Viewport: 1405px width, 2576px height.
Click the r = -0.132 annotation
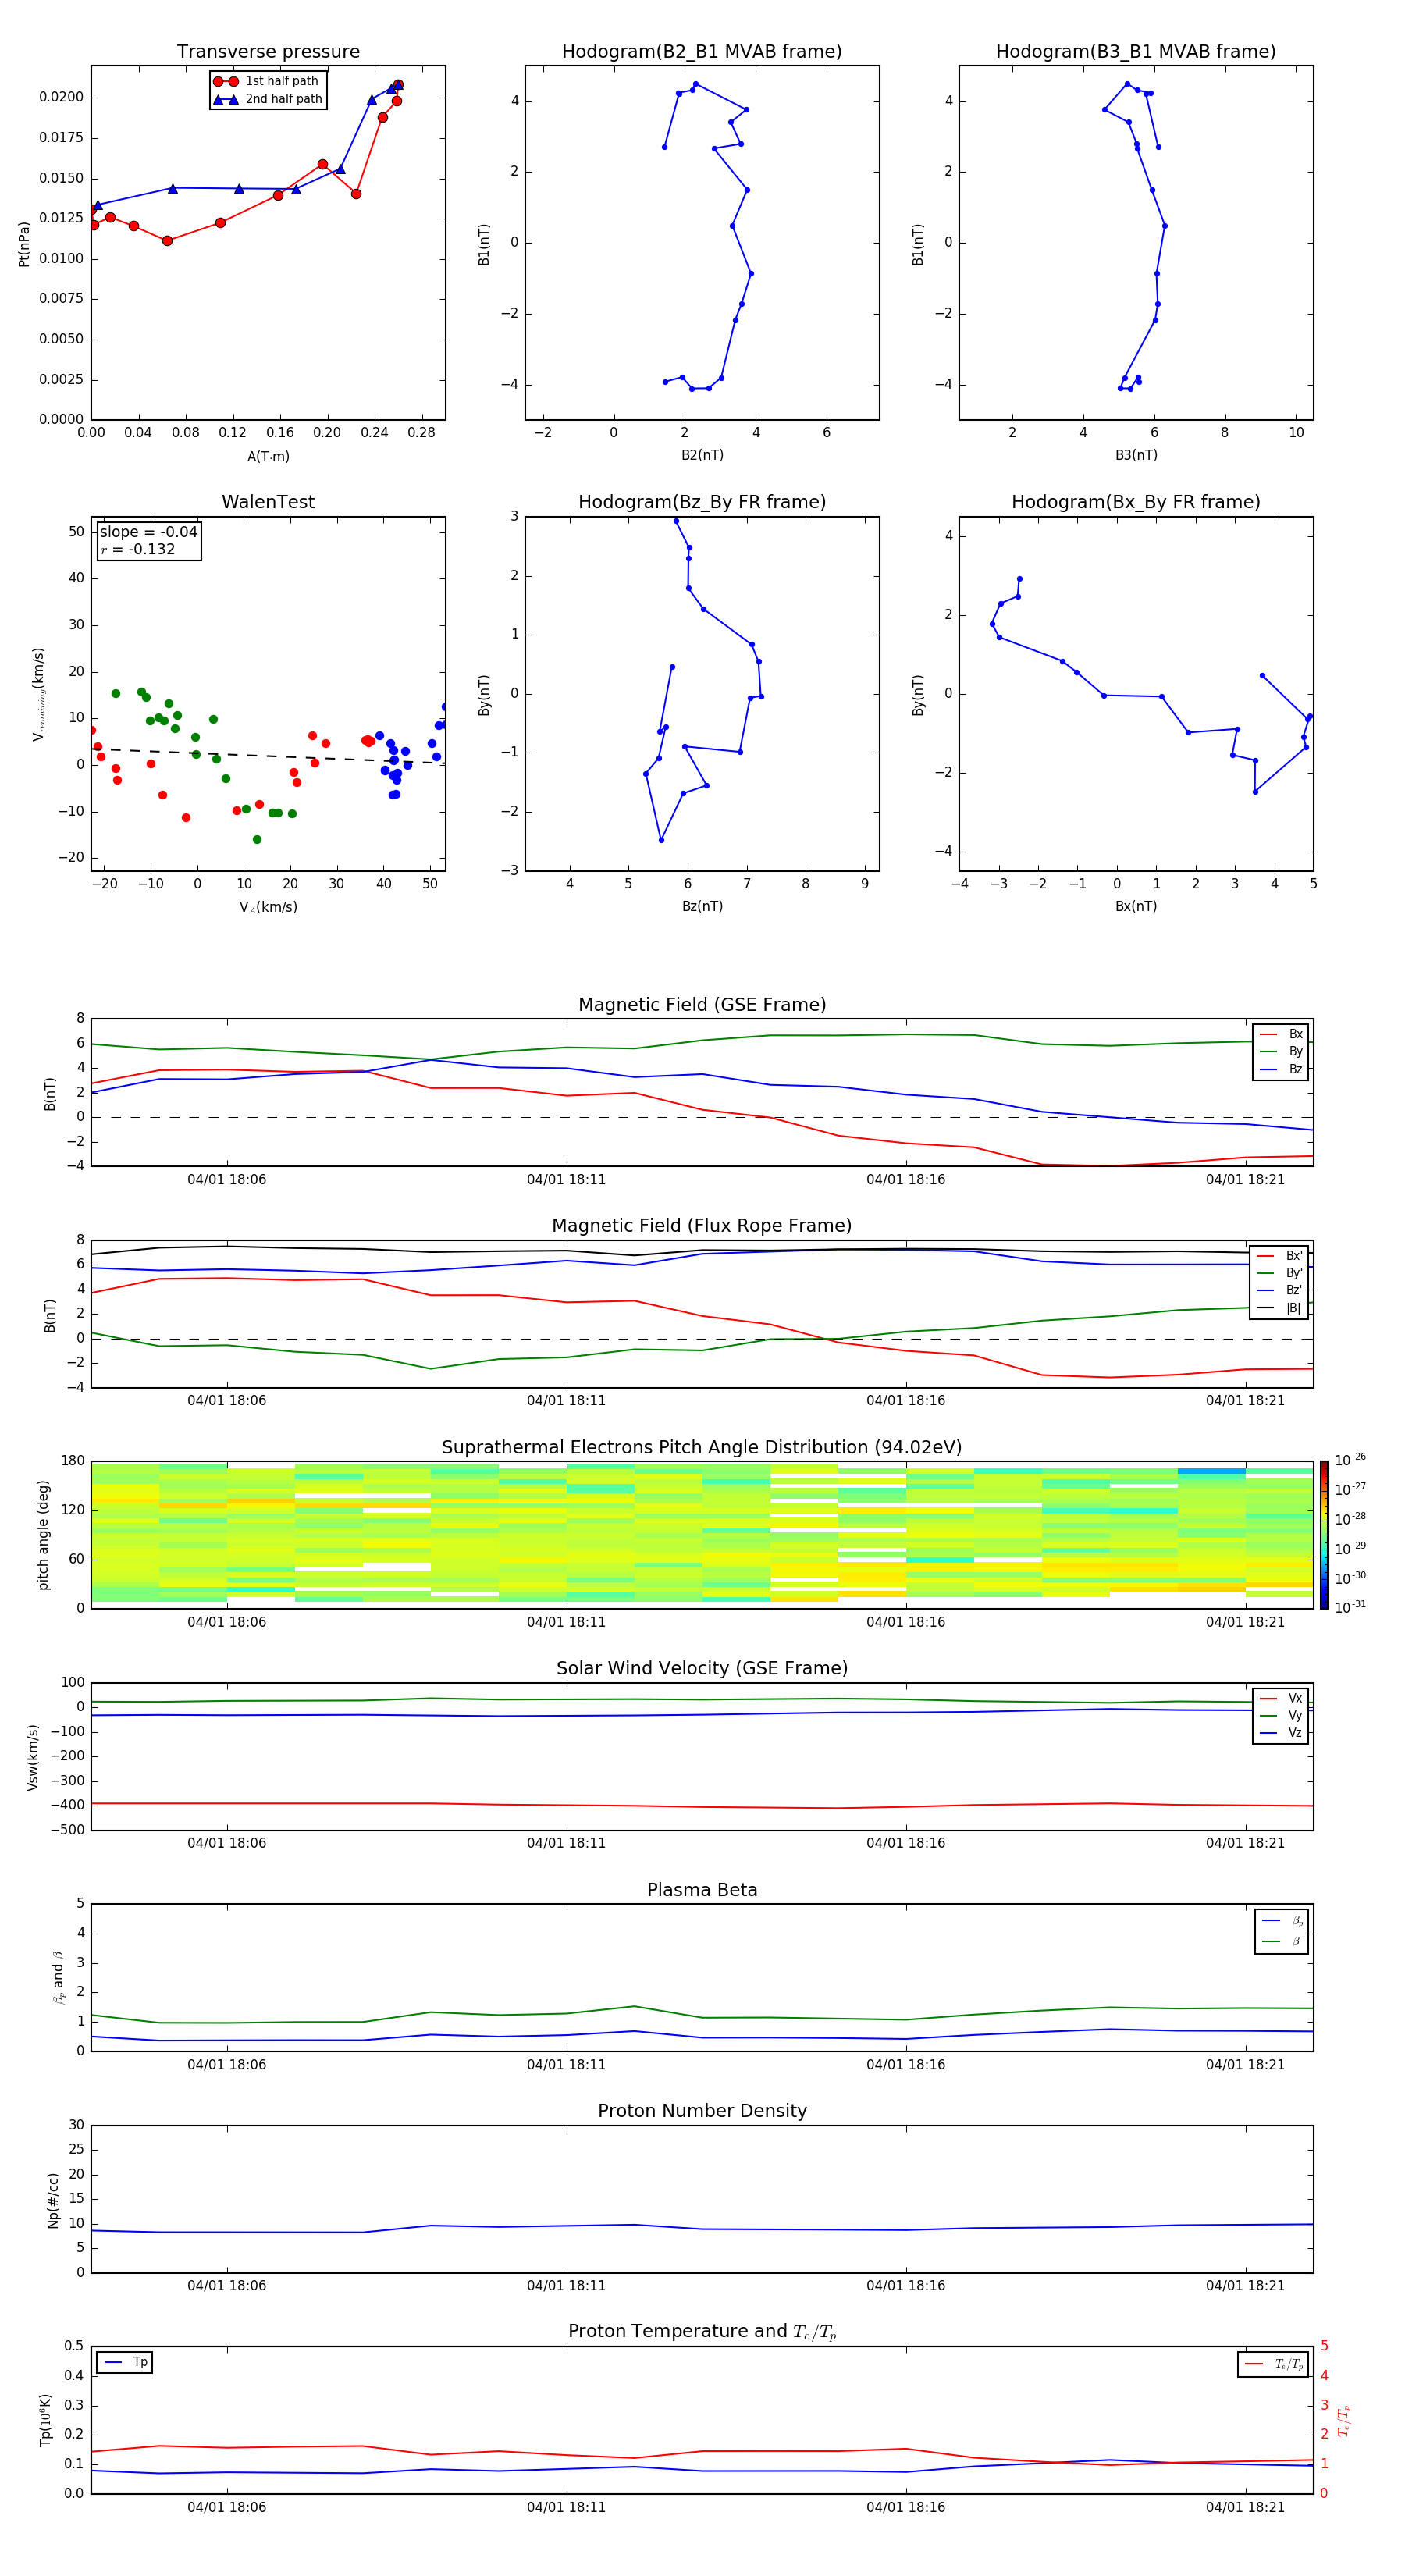point(138,549)
